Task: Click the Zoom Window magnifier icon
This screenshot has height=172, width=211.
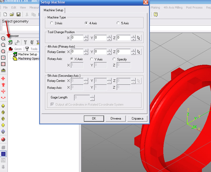Action: (x=3, y=51)
